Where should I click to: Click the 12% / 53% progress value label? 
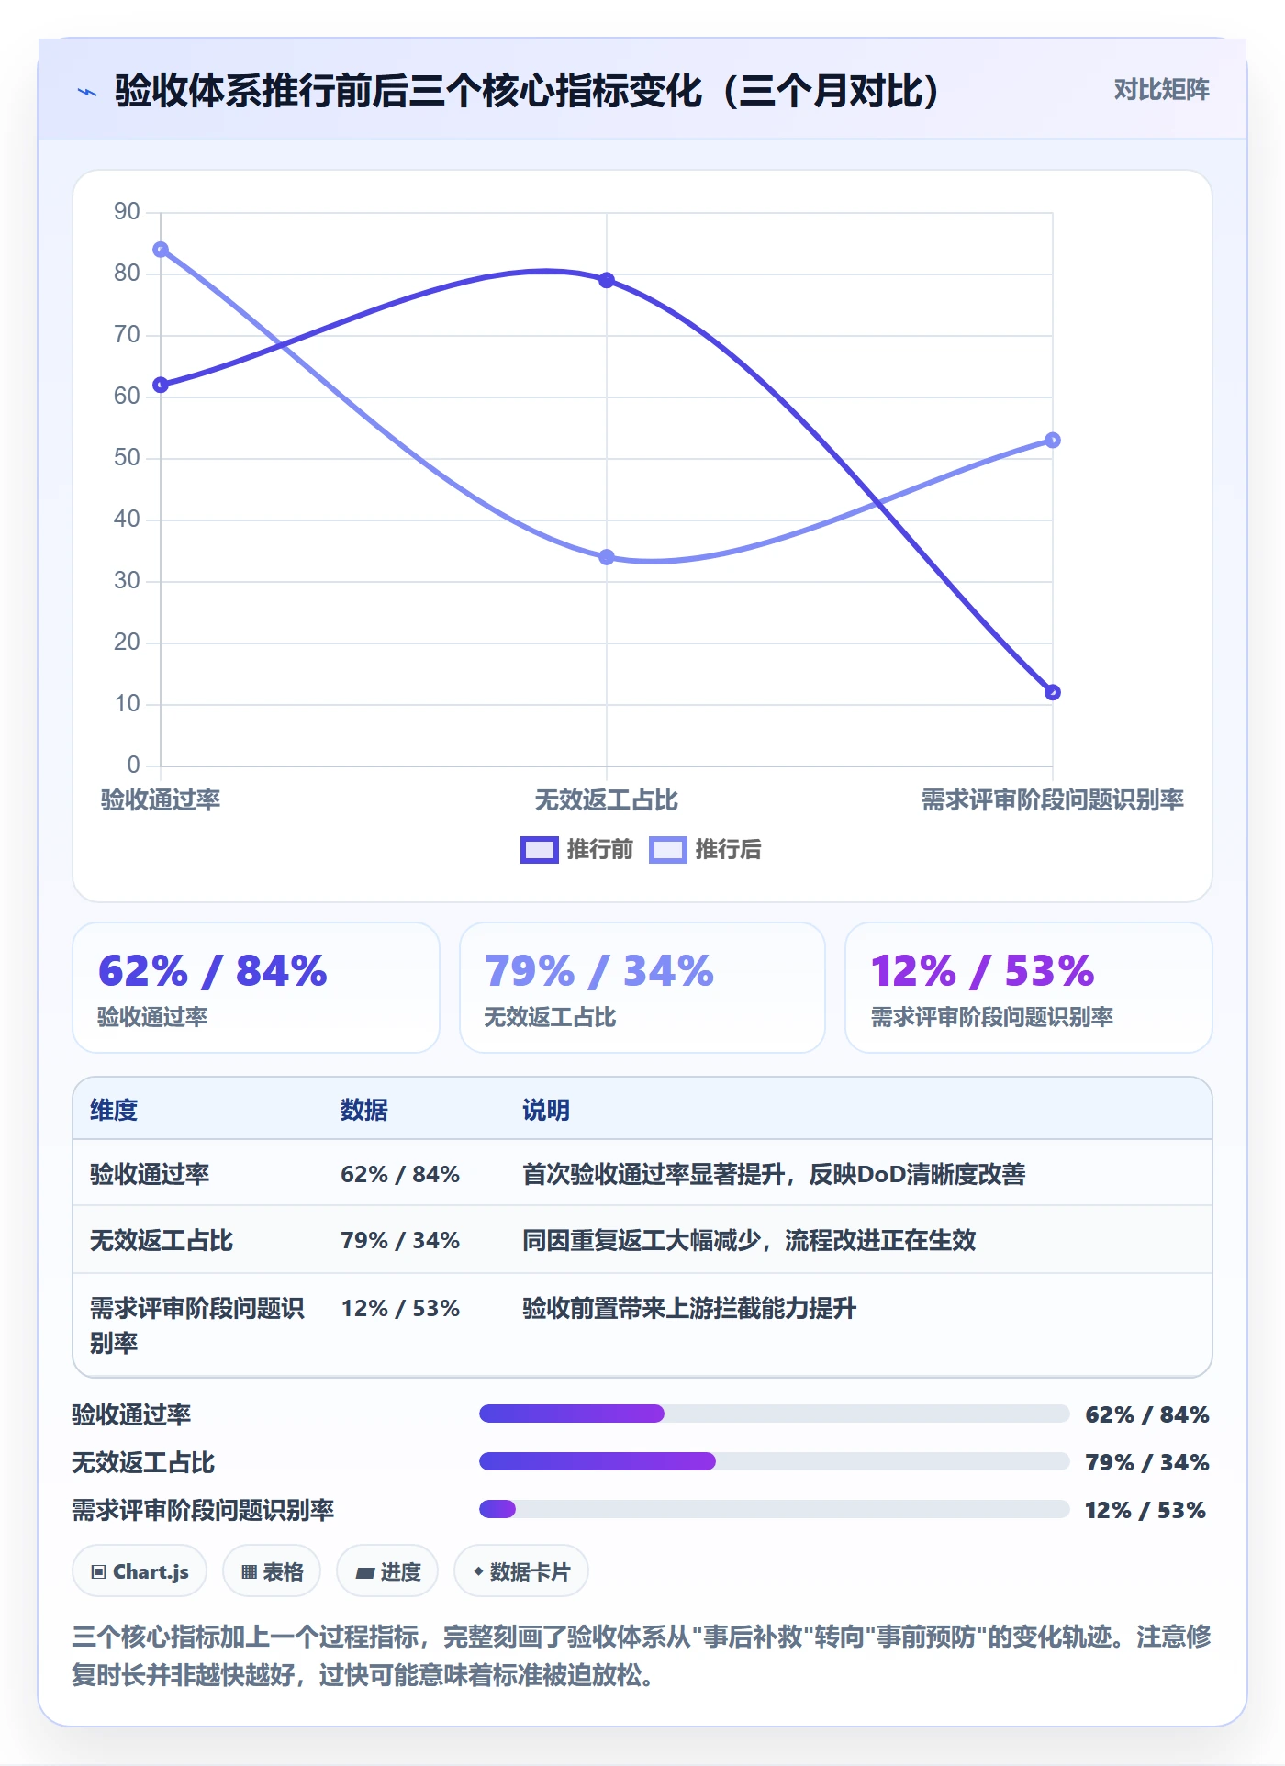click(1145, 1510)
